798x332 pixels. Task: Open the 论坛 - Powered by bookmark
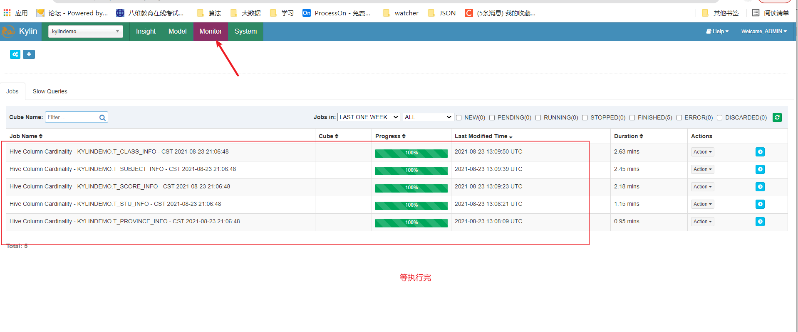pos(72,13)
